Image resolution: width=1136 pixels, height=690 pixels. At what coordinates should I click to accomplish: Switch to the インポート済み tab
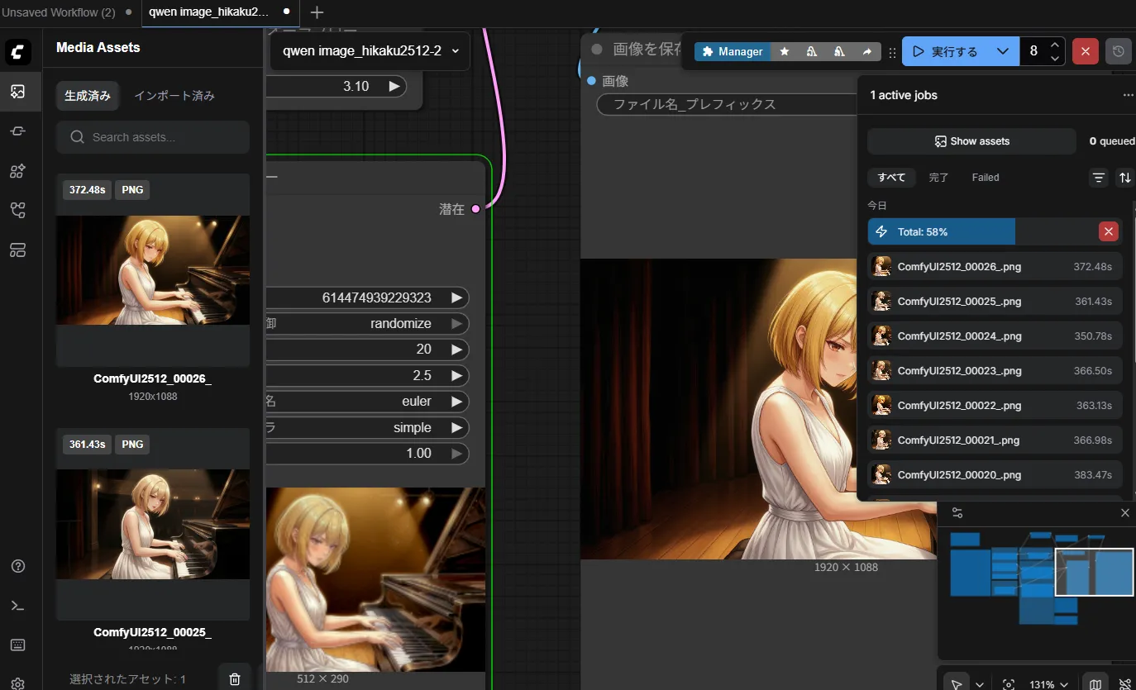tap(174, 96)
